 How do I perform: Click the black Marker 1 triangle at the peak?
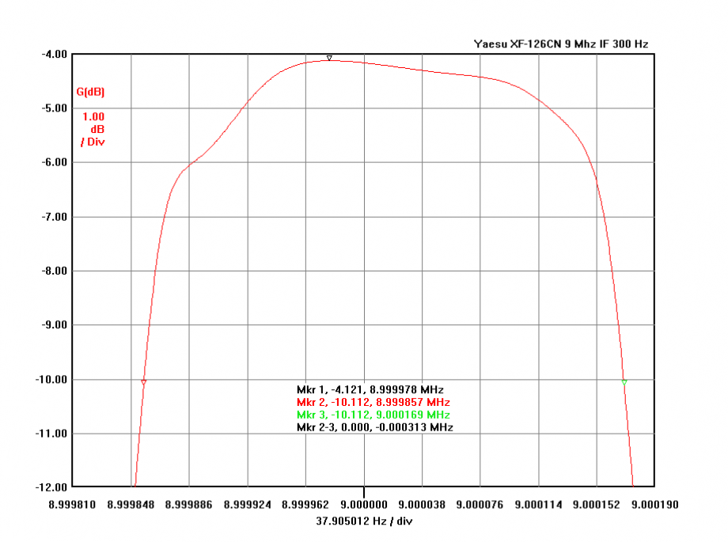[x=329, y=57]
